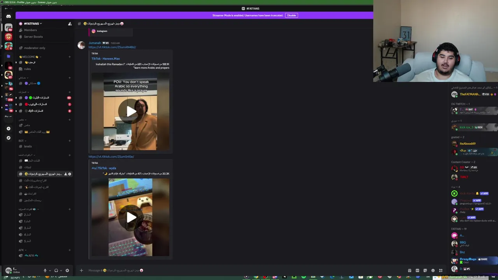
Task: Add a channel to the BOT category
Action: coord(70,141)
